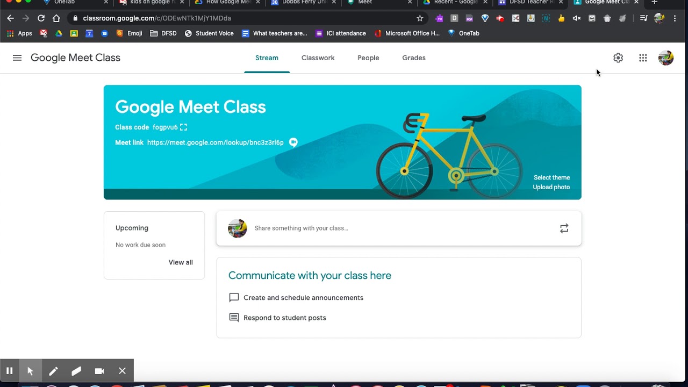Open the People tab
Image resolution: width=688 pixels, height=387 pixels.
(368, 58)
